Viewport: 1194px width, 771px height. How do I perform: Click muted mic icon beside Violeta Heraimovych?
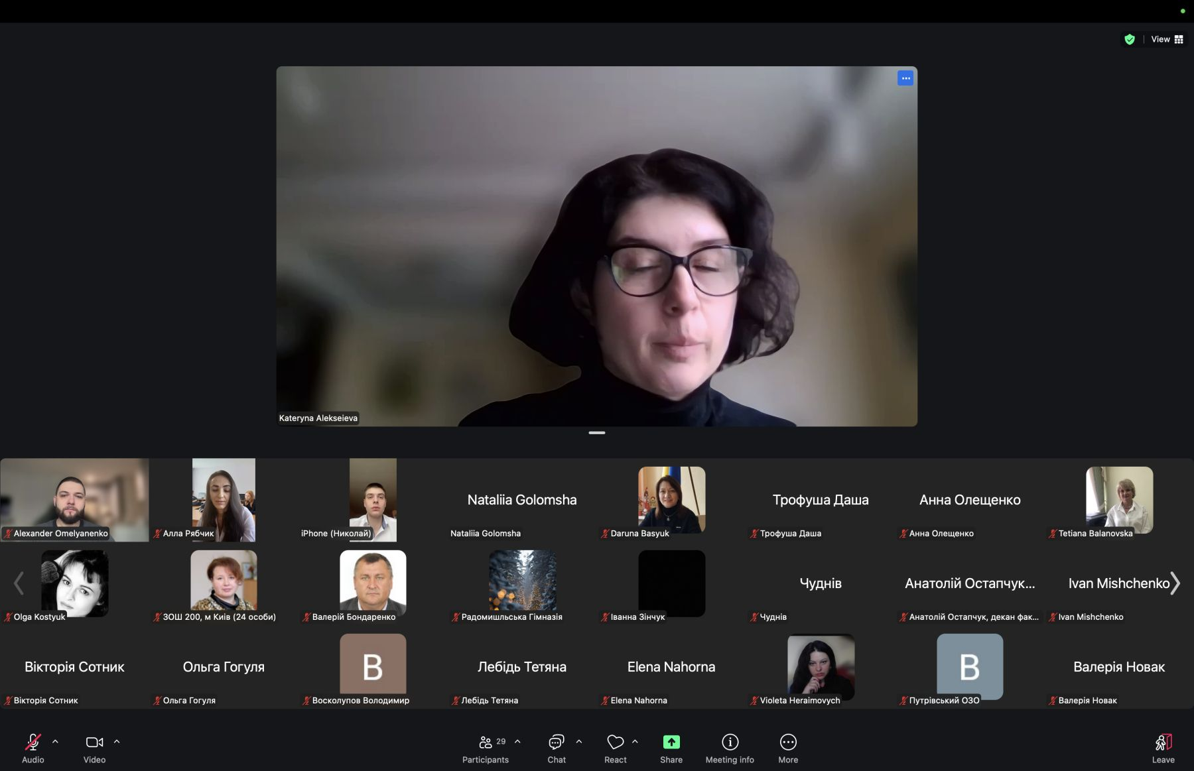click(754, 701)
